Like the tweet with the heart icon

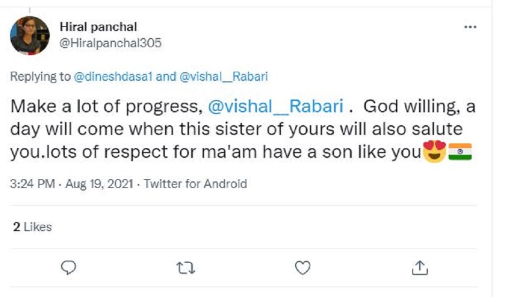click(x=303, y=267)
